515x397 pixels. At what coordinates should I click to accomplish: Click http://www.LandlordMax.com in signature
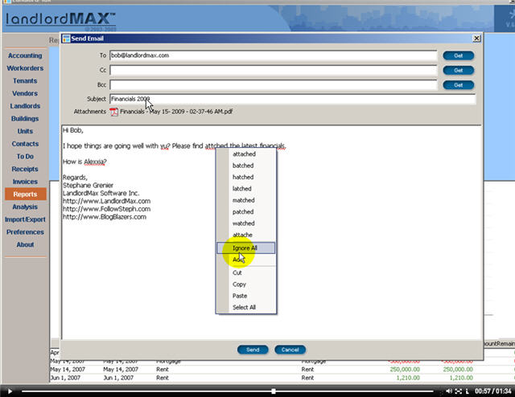(x=107, y=201)
